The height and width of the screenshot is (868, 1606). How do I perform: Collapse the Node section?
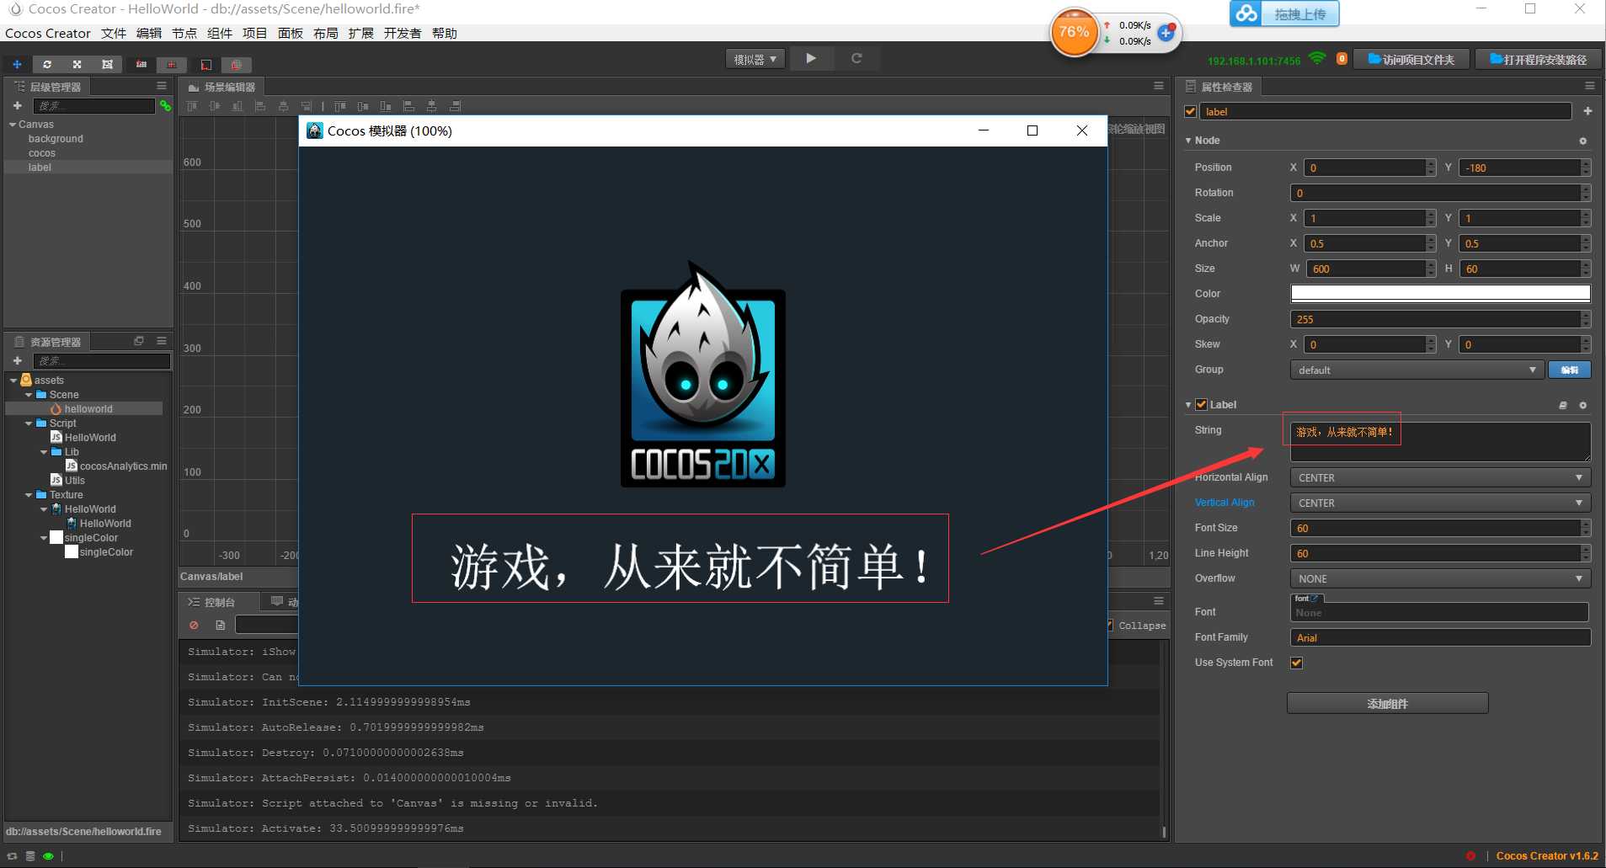(1188, 141)
